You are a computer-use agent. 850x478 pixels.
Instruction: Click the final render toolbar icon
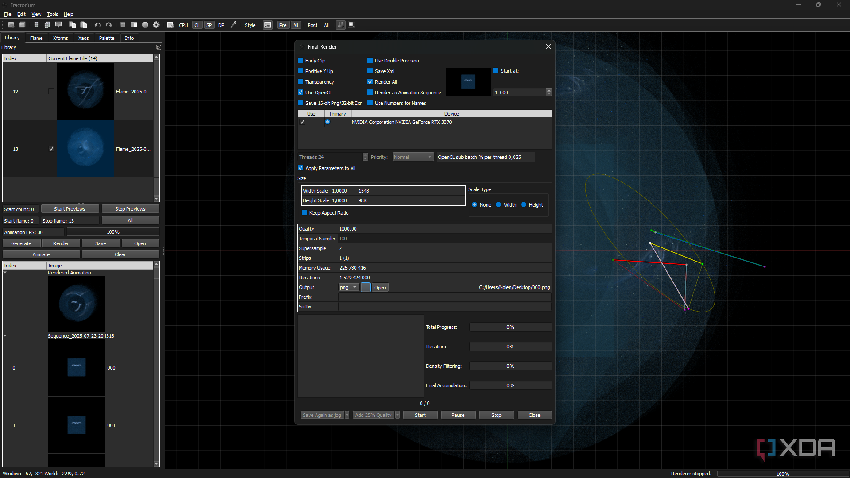[170, 25]
